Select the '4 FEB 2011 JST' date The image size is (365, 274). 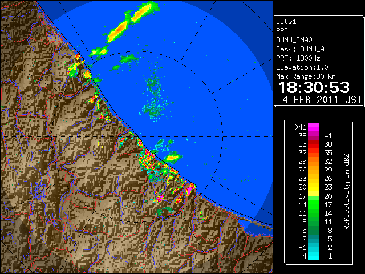click(322, 99)
